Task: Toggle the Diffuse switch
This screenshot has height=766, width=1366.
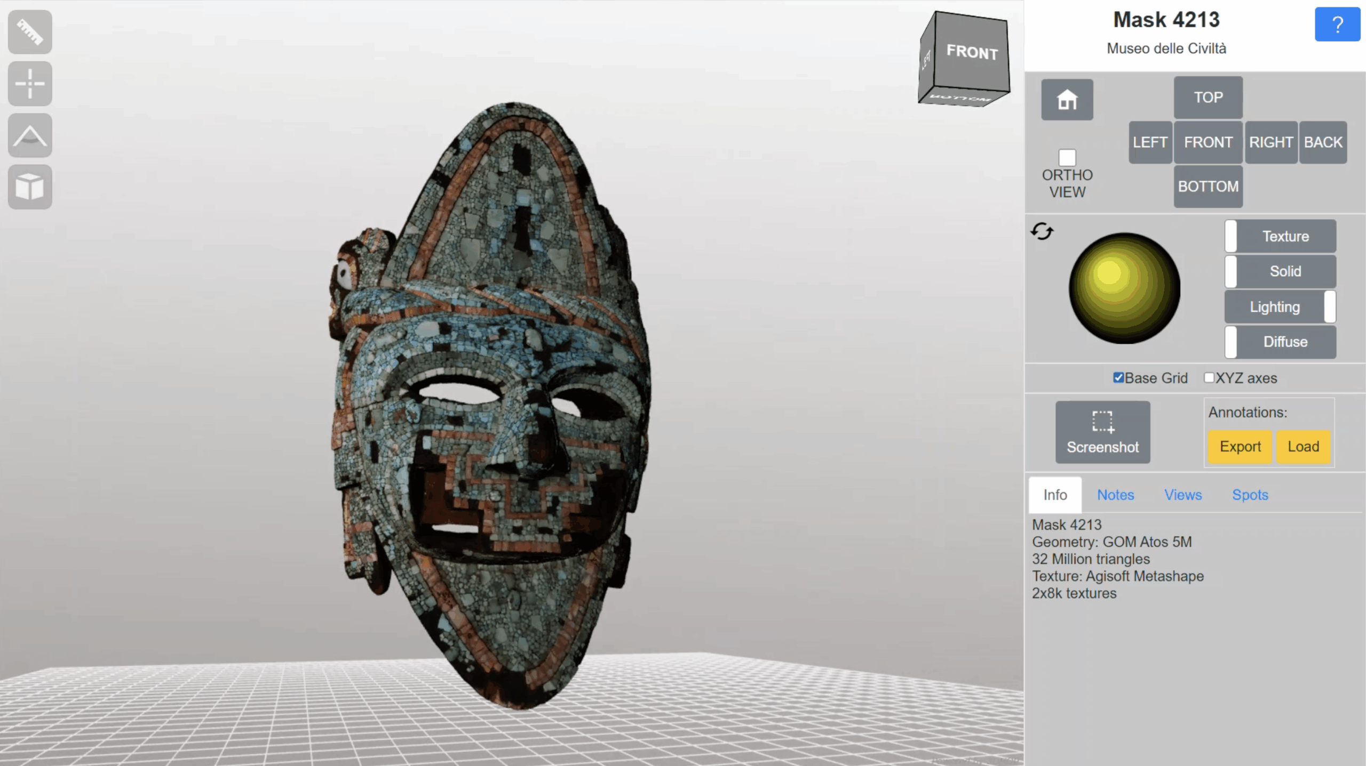Action: (x=1281, y=342)
